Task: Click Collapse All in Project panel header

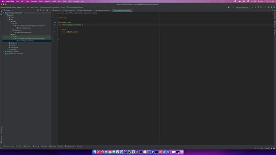Action: tap(44, 10)
